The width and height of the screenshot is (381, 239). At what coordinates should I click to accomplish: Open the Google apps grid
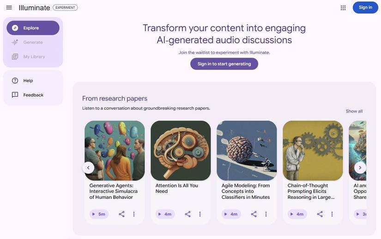coord(343,7)
